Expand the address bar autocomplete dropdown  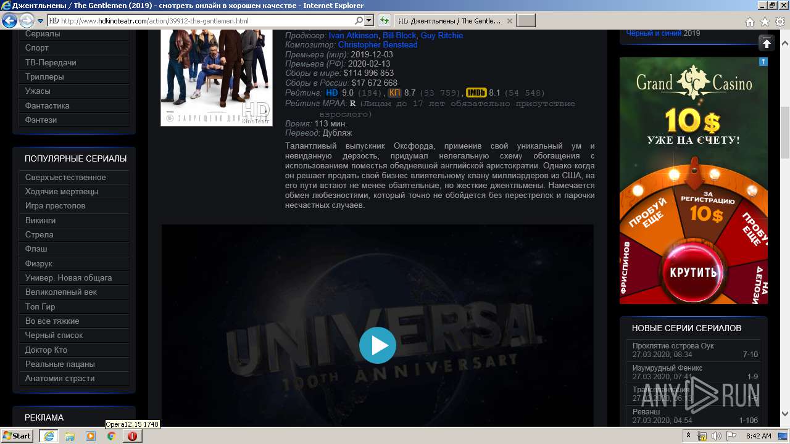point(369,21)
